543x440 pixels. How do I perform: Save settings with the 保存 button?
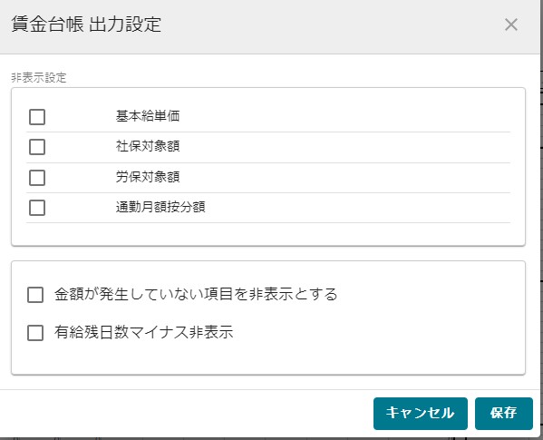[503, 414]
